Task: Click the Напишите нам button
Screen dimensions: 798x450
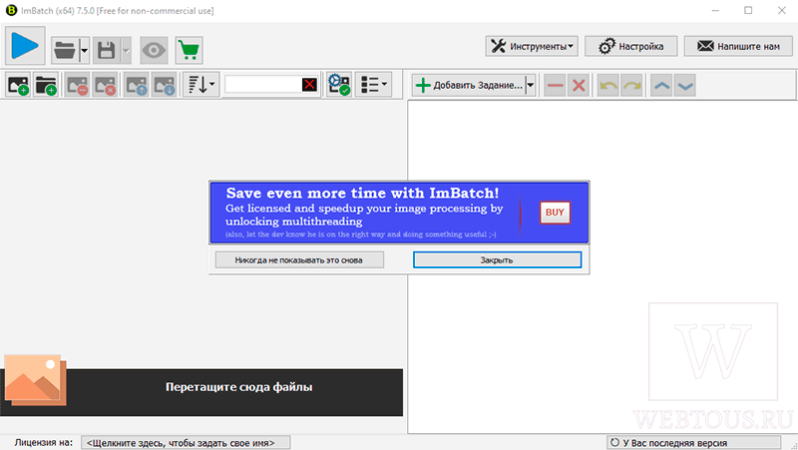Action: (x=738, y=46)
